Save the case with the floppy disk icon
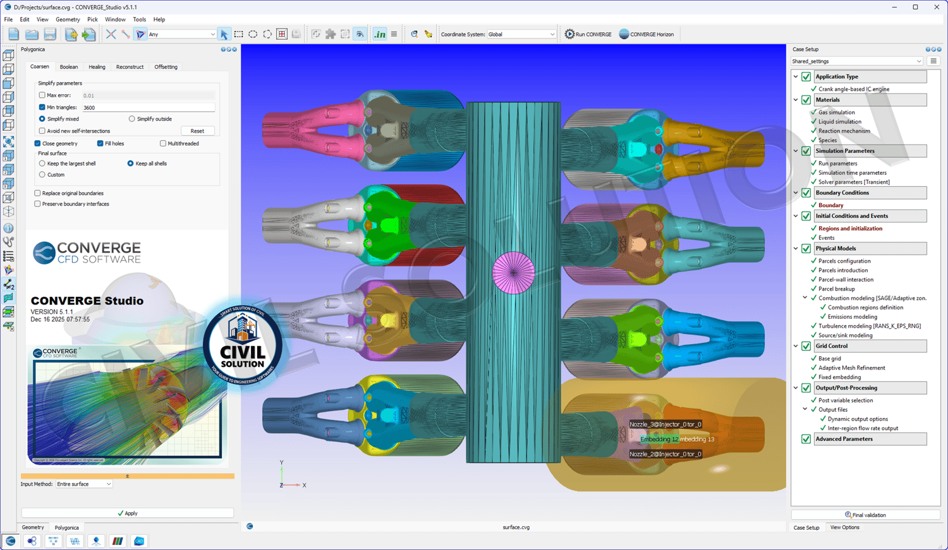 click(x=50, y=34)
